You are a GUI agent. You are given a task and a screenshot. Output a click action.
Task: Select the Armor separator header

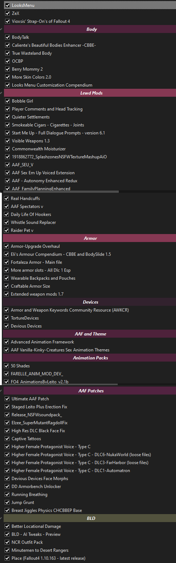click(89, 238)
